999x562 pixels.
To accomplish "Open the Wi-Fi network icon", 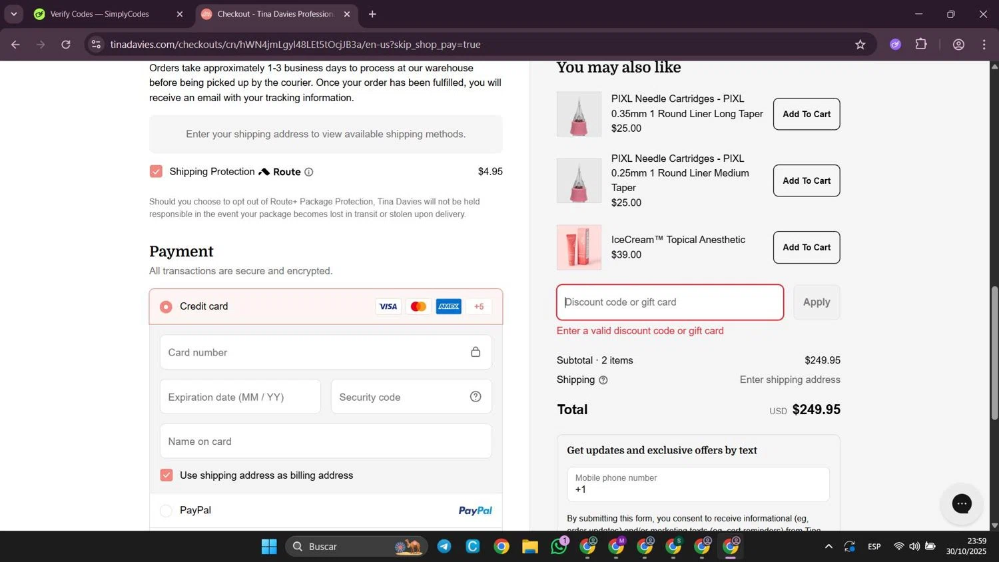I will (x=898, y=547).
